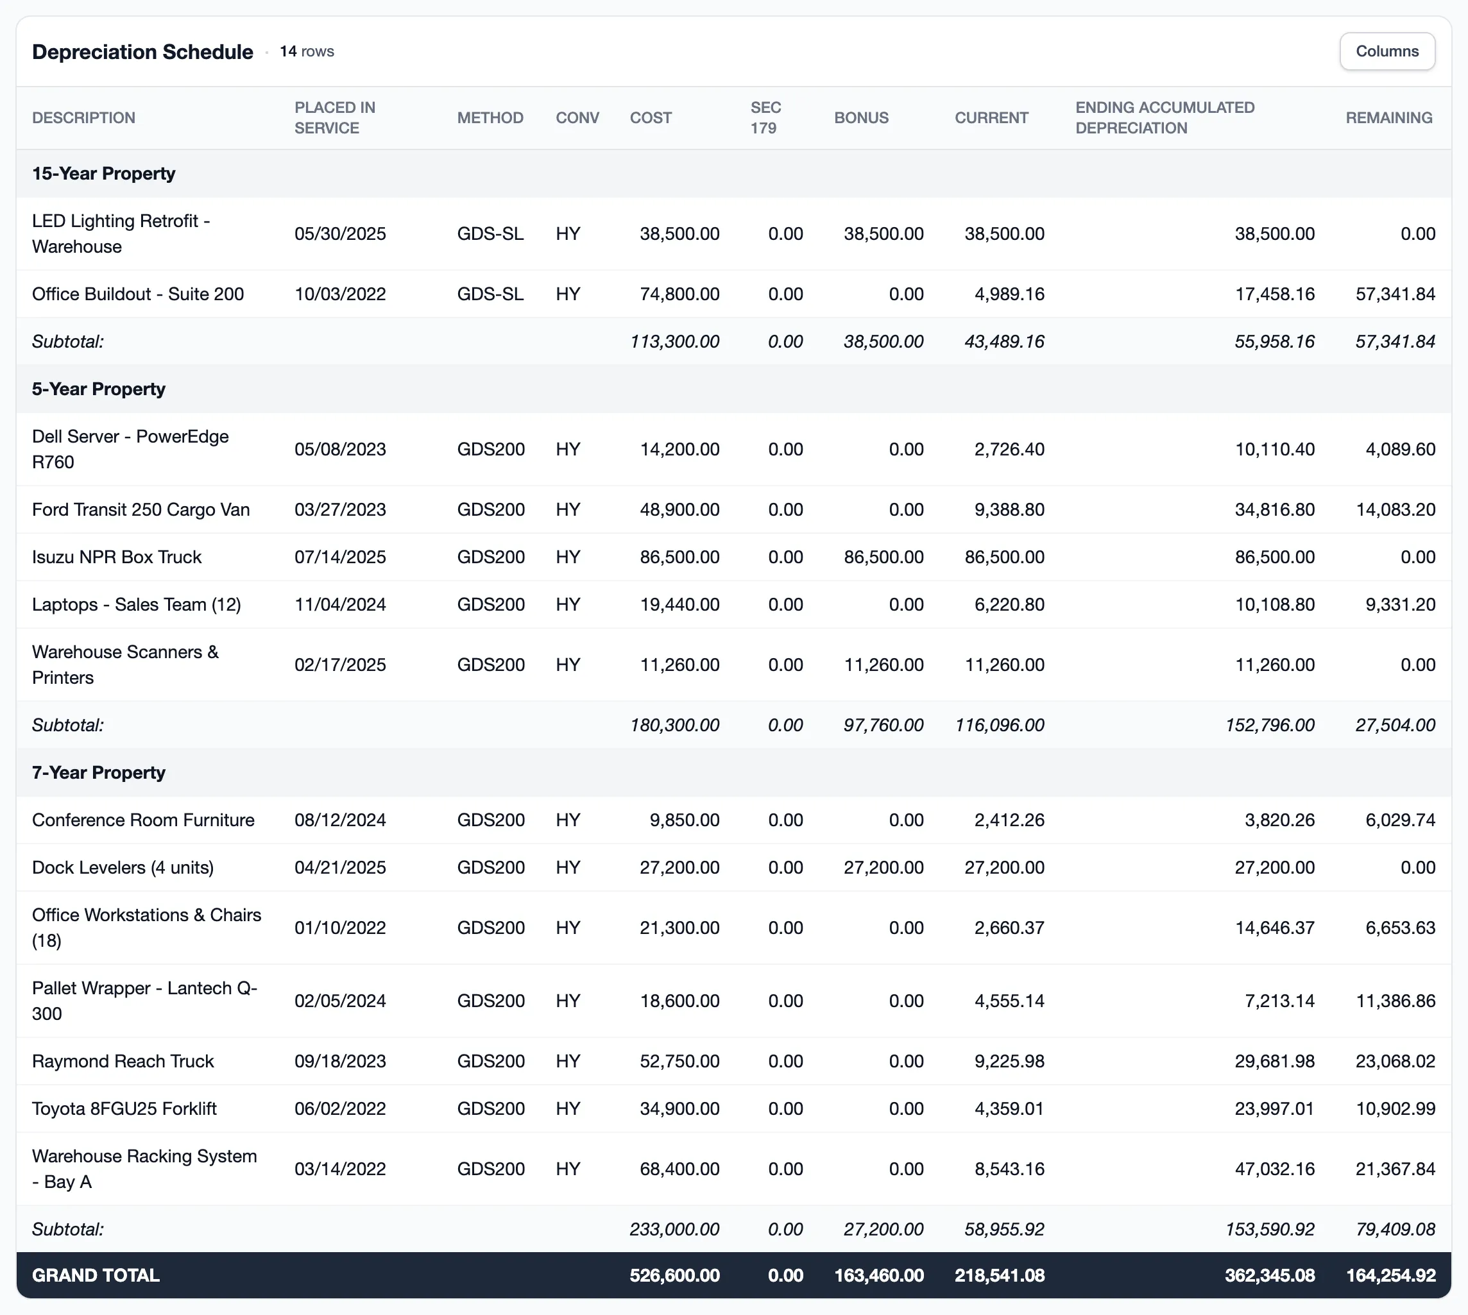Viewport: 1468px width, 1315px height.
Task: Select the Office Buildout - Suite 200 row
Action: (733, 294)
